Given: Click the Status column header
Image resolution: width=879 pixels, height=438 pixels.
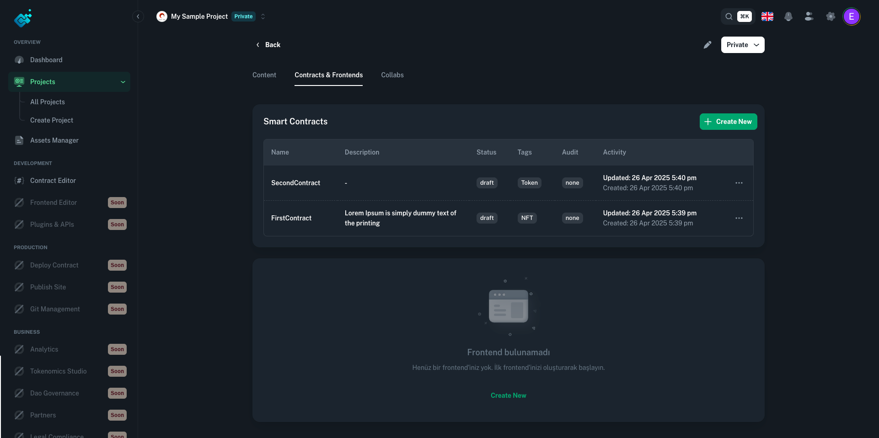Looking at the screenshot, I should click(x=486, y=152).
